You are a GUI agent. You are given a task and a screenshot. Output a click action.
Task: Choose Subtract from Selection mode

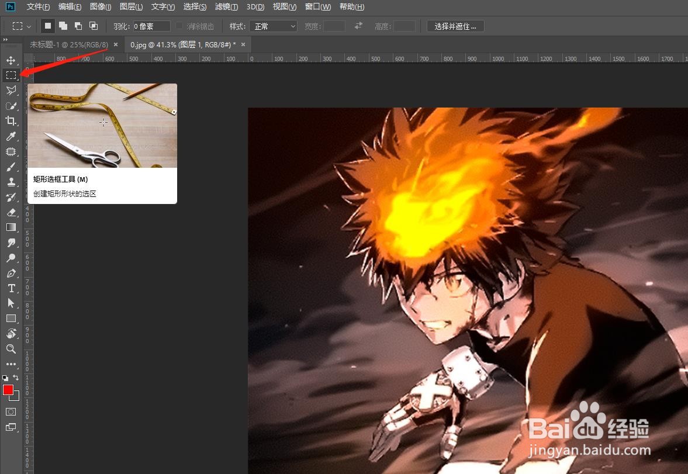pyautogui.click(x=78, y=26)
